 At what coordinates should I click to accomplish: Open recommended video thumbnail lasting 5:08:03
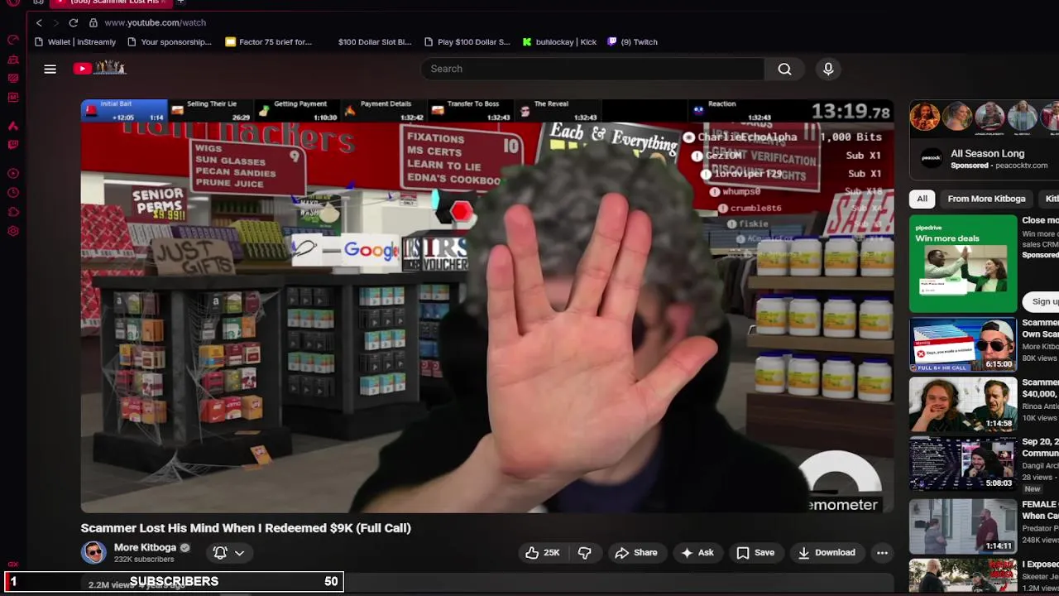click(x=963, y=464)
